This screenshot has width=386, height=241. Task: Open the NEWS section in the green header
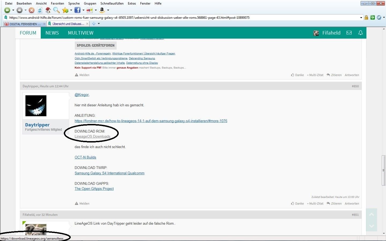click(52, 33)
